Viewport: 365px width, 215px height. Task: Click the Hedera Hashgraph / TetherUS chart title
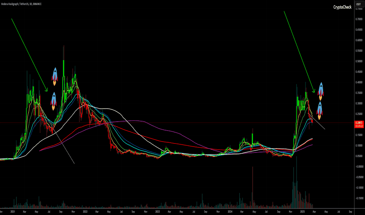(x=21, y=4)
